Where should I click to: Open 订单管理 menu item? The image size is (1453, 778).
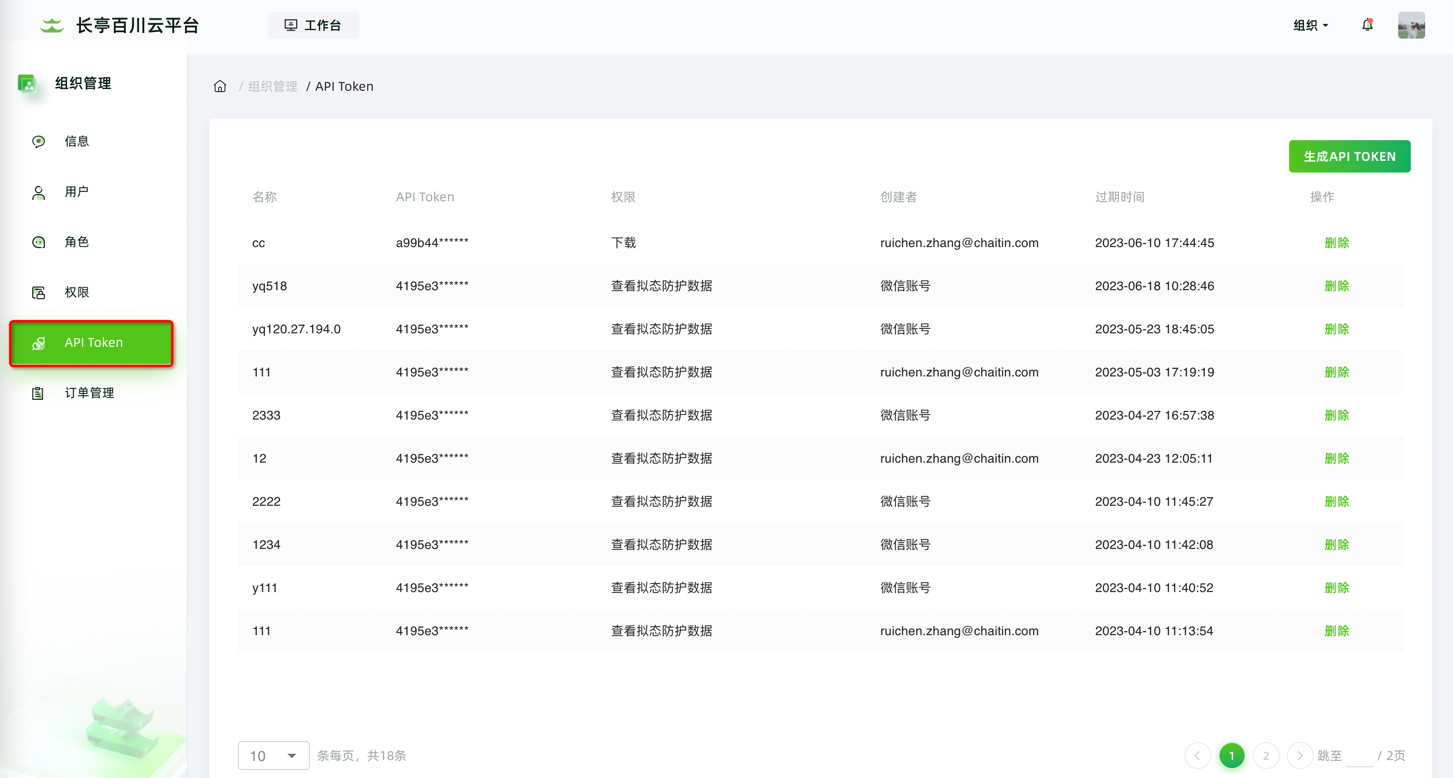click(89, 393)
